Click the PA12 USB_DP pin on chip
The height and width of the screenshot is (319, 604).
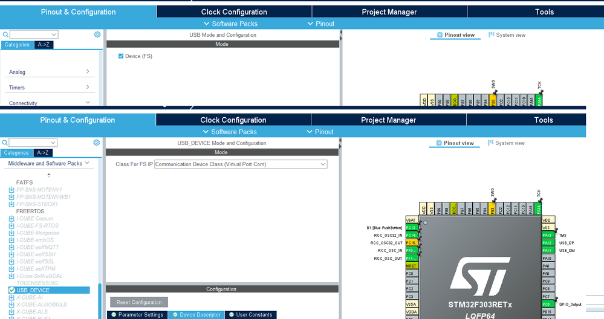(x=548, y=243)
